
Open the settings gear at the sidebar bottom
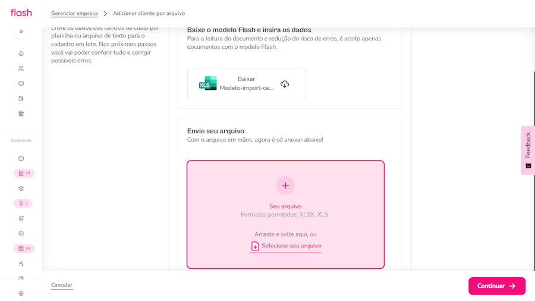[x=21, y=293]
